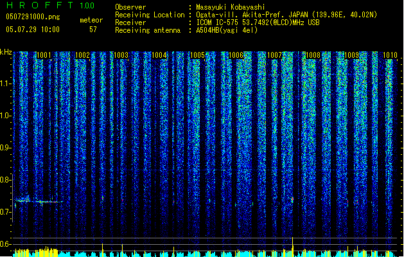This screenshot has height=257, width=404.
Task: Click the 1.0 frequency axis label
Action: (6, 116)
